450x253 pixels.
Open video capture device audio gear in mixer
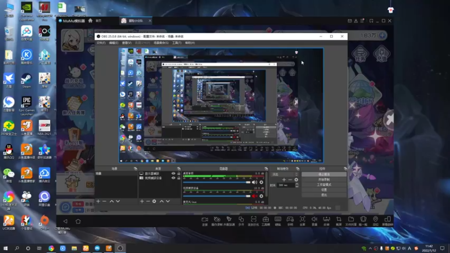pyautogui.click(x=261, y=196)
